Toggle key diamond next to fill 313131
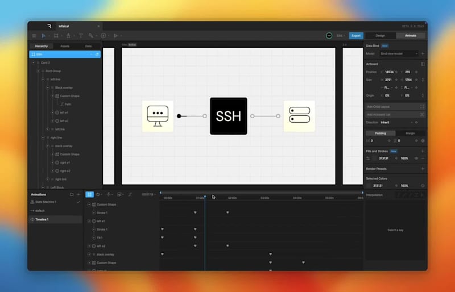 pos(396,158)
